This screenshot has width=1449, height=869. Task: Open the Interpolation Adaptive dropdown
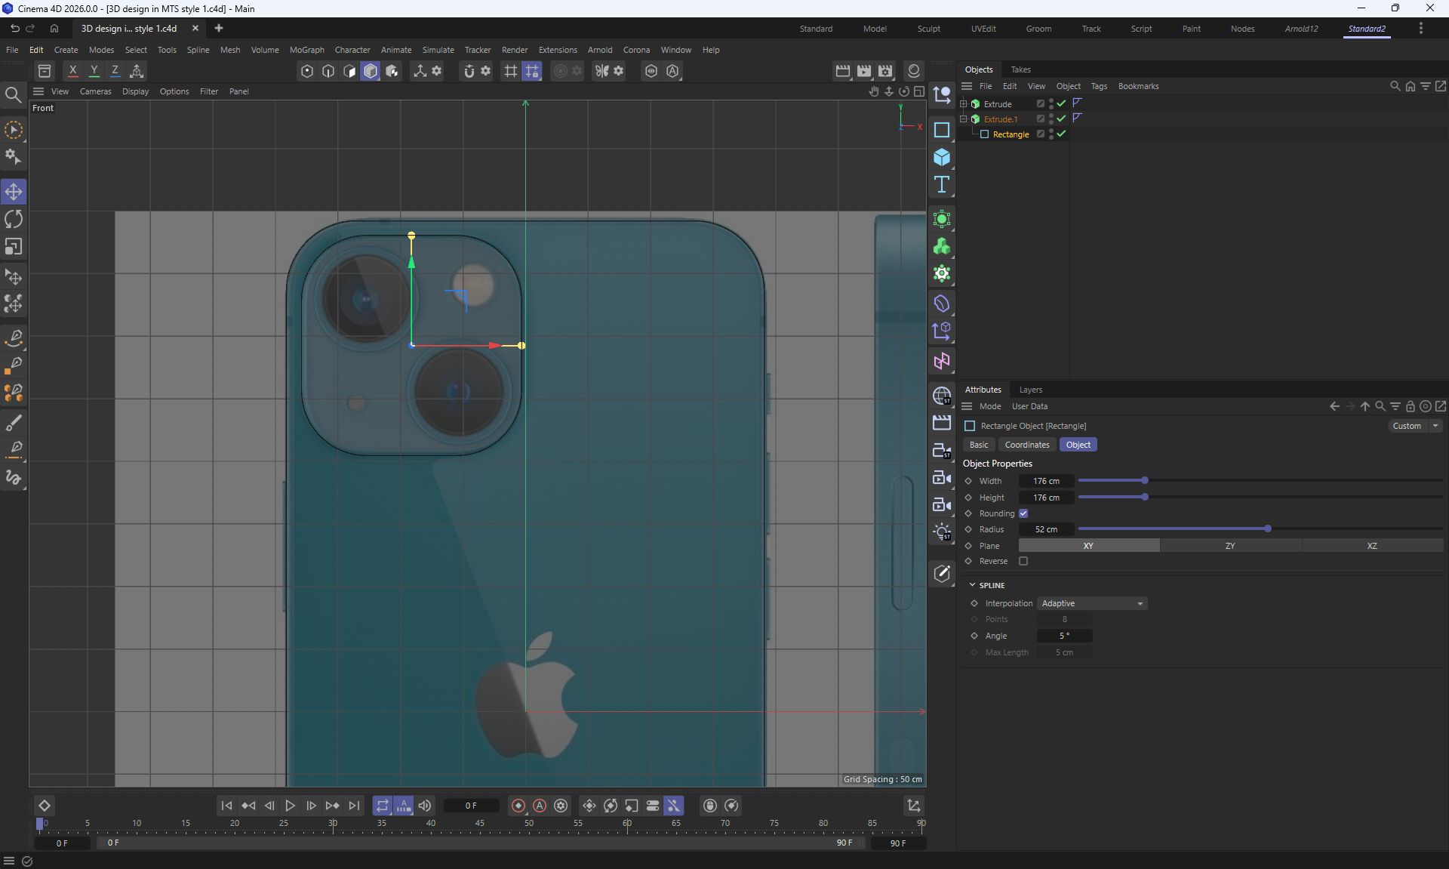coord(1092,603)
